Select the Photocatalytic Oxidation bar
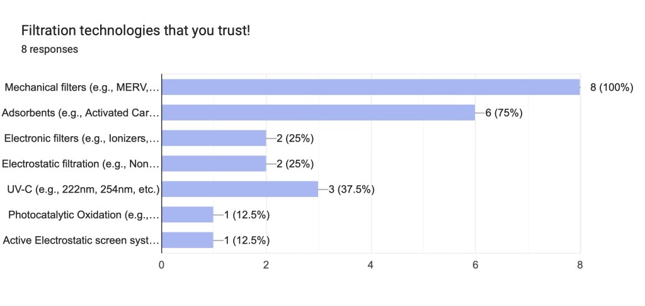Image resolution: width=645 pixels, height=306 pixels. tap(188, 215)
